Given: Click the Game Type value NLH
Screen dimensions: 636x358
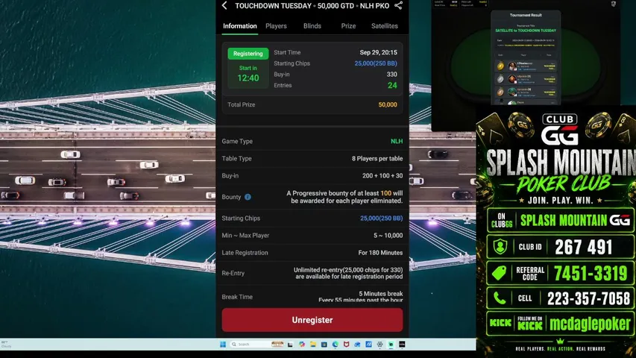Looking at the screenshot, I should coord(396,141).
